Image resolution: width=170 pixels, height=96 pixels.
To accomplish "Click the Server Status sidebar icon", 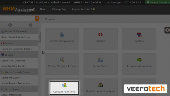I will pyautogui.click(x=3, y=89).
